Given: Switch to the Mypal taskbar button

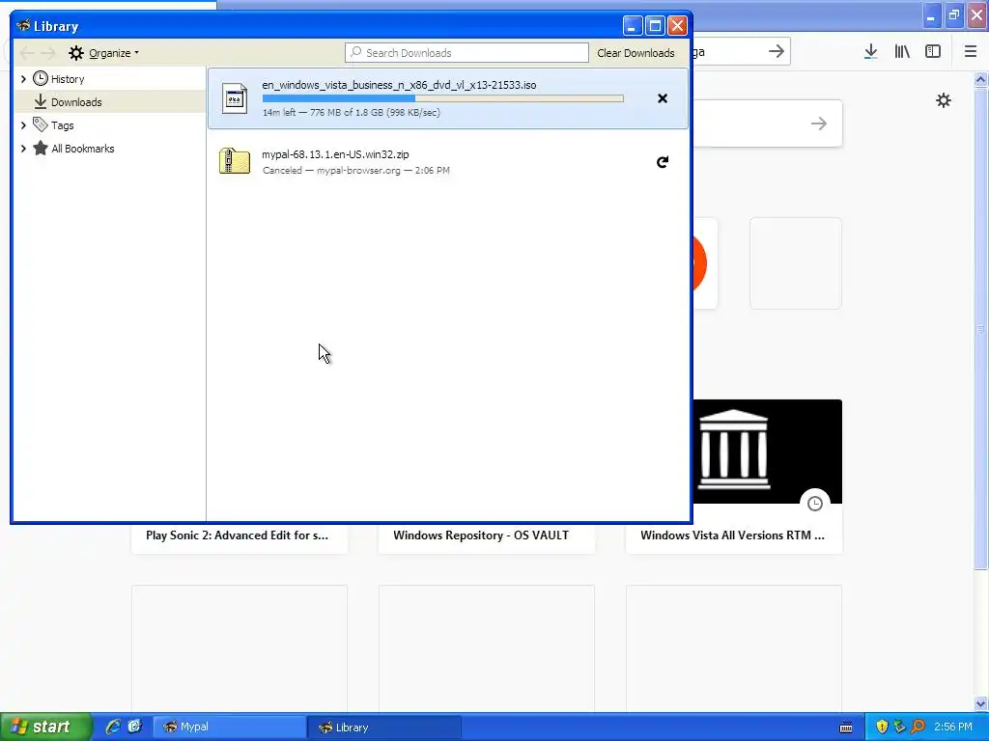Looking at the screenshot, I should (229, 727).
